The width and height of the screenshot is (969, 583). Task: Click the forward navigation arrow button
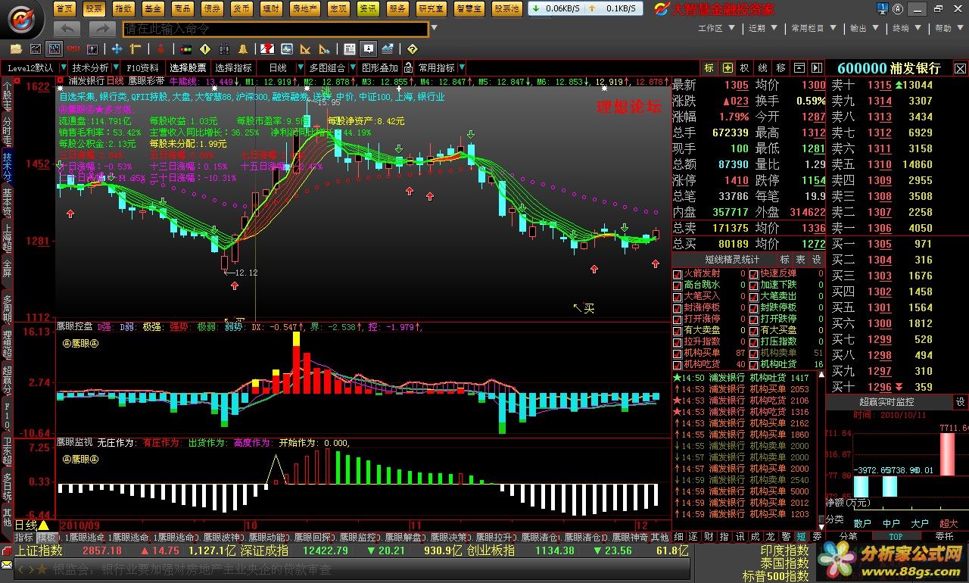102,29
